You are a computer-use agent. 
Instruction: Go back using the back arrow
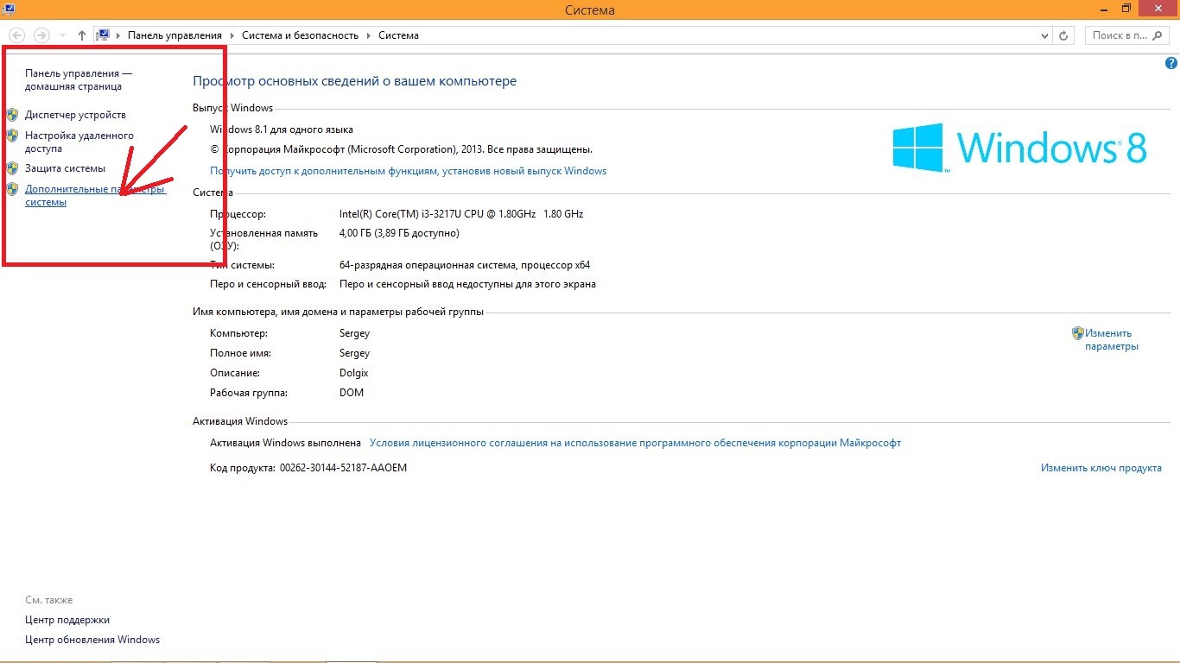[x=16, y=35]
